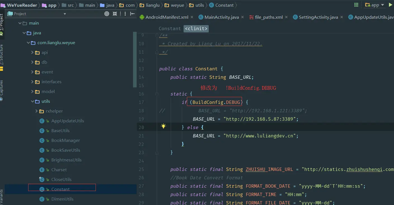The image size is (394, 205).
Task: Click the Project panel vertical scrollbar
Action: pos(135,59)
